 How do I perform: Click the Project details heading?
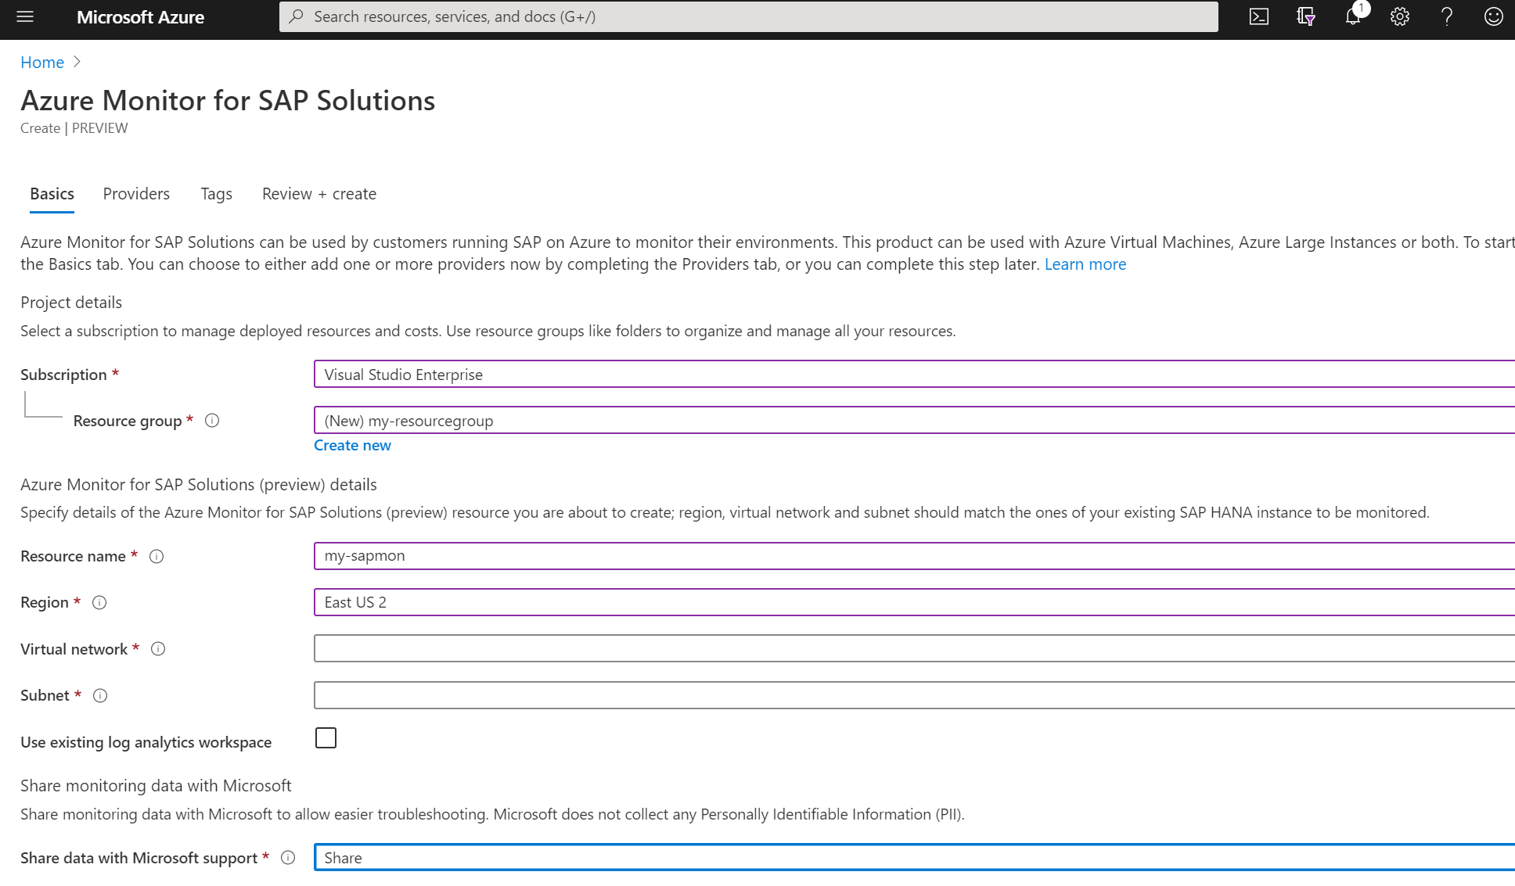tap(71, 303)
